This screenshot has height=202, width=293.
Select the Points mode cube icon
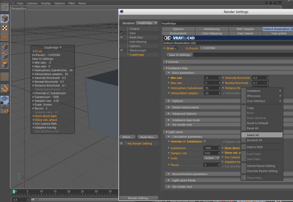coord(5,46)
